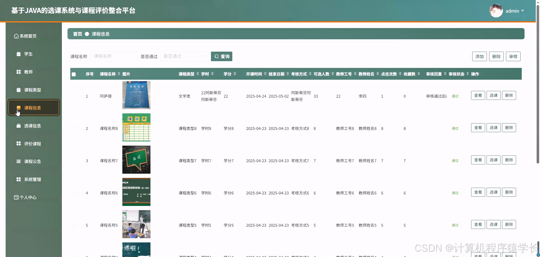This screenshot has width=540, height=257.
Task: Click the page vertical scrollbar
Action: coord(538,84)
